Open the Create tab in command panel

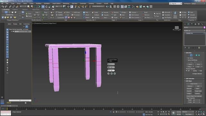coord(185,24)
